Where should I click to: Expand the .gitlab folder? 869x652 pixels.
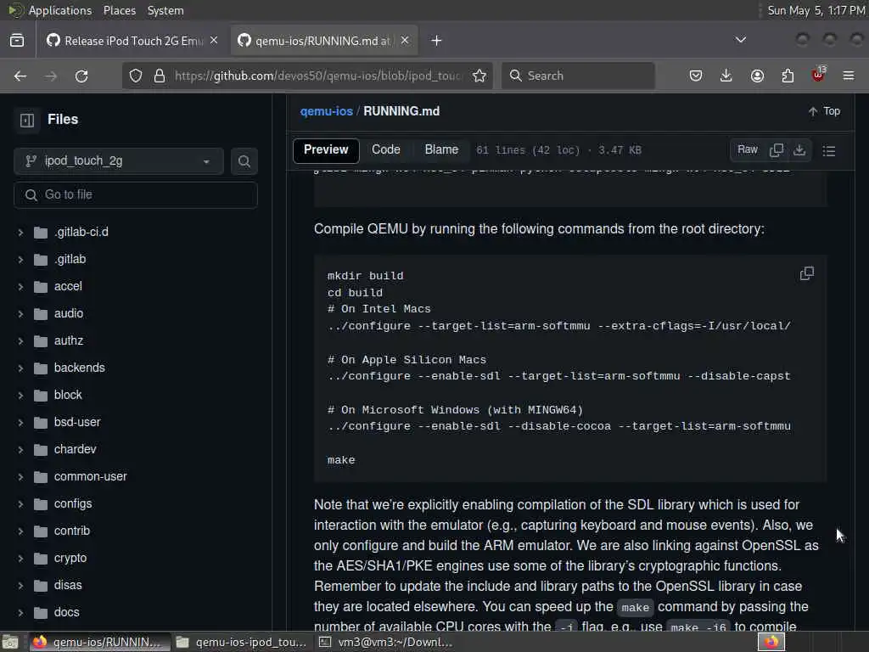[20, 260]
